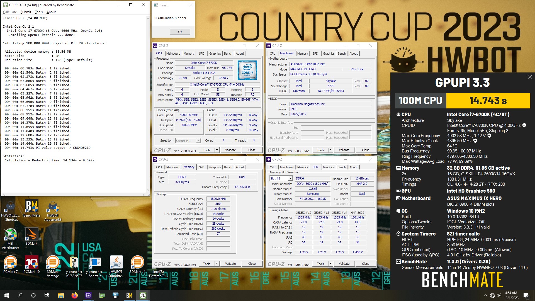
Task: Open HWBOT Aquamark3 desktop shortcut
Action: [53, 211]
